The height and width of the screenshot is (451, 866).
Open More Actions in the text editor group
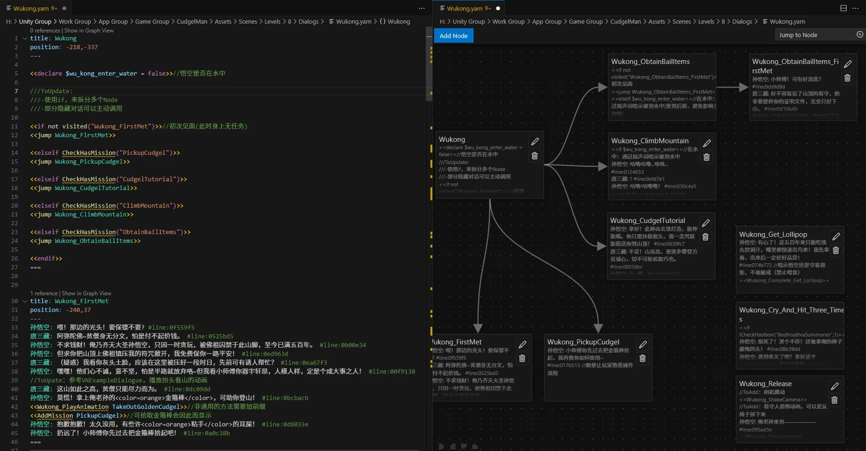point(421,8)
